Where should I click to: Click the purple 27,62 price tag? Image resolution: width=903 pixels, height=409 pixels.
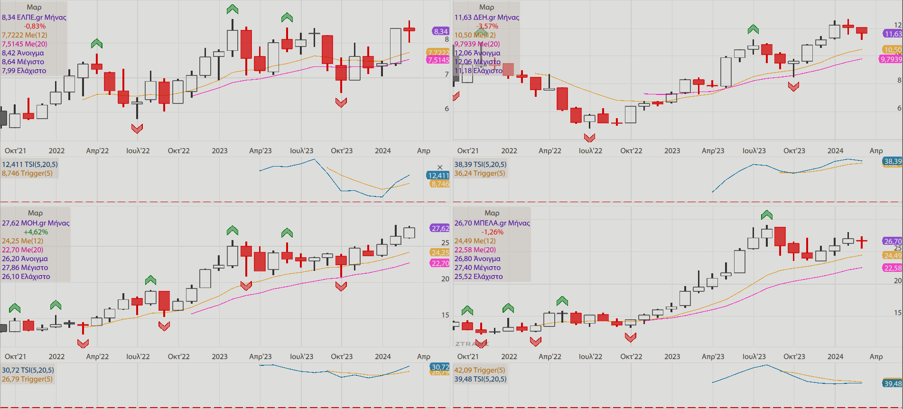click(x=439, y=228)
